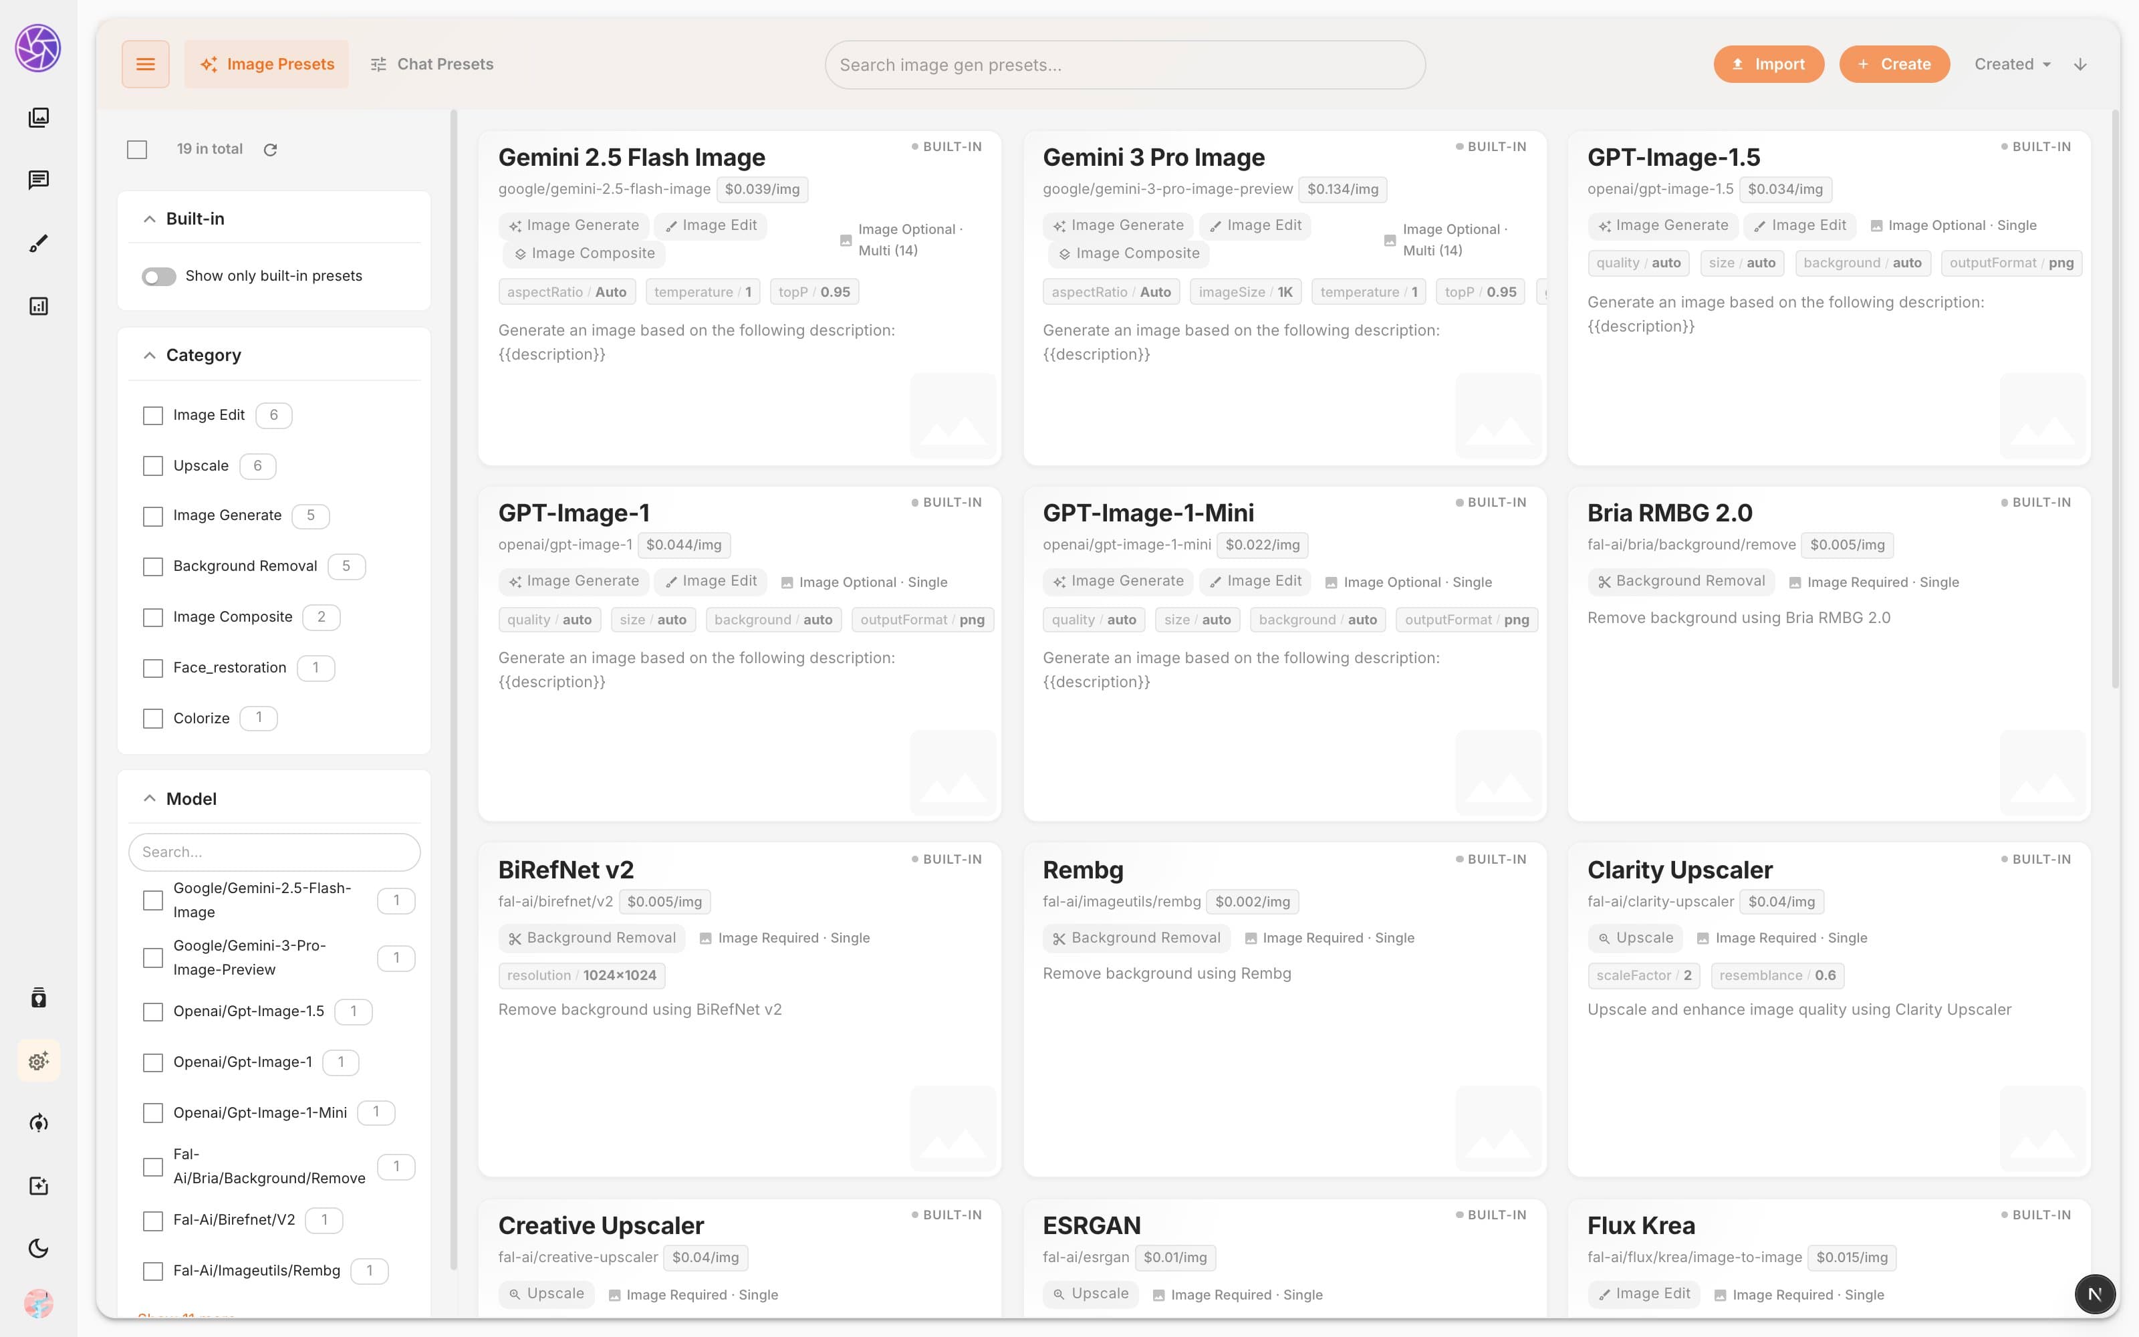This screenshot has height=1337, width=2139.
Task: Check the Image Edit category filter
Action: pos(153,416)
